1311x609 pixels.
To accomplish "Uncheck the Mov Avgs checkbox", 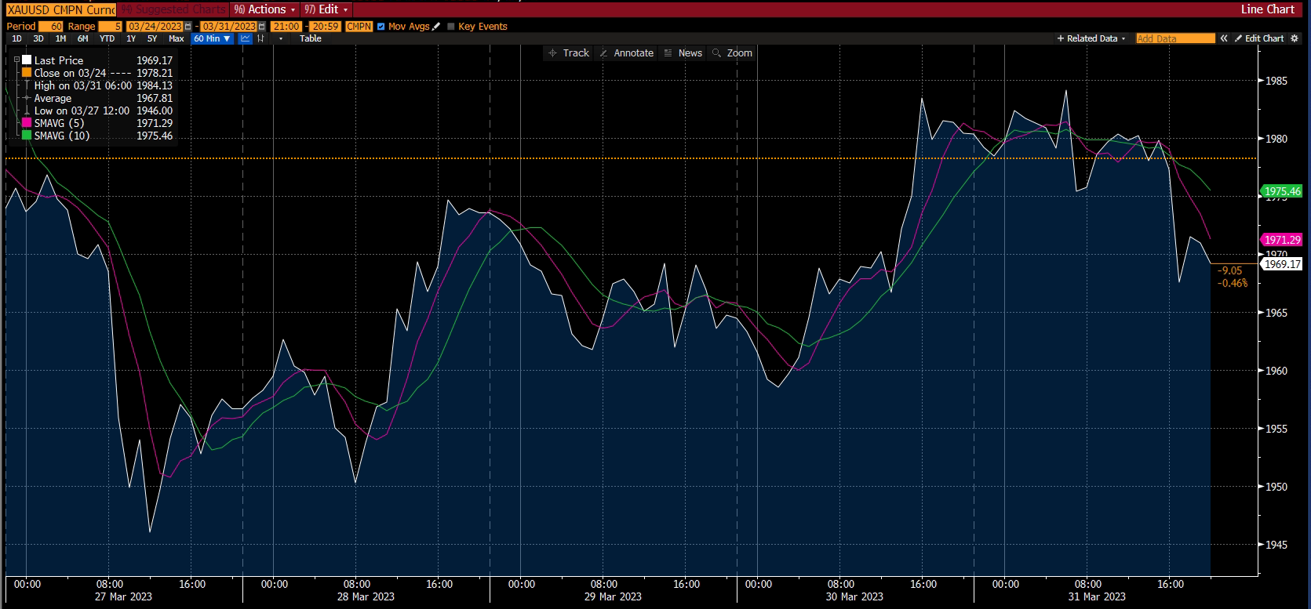I will coord(381,27).
